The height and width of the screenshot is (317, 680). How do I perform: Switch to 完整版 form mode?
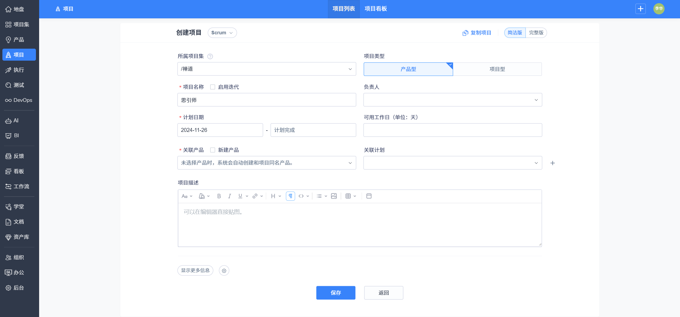coord(536,33)
